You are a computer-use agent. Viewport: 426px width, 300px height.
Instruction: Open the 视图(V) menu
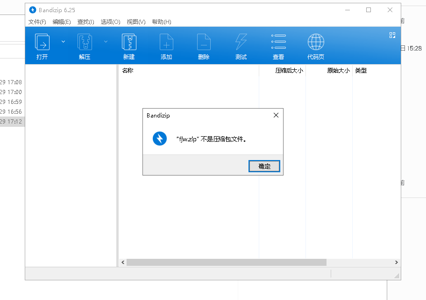tap(136, 22)
